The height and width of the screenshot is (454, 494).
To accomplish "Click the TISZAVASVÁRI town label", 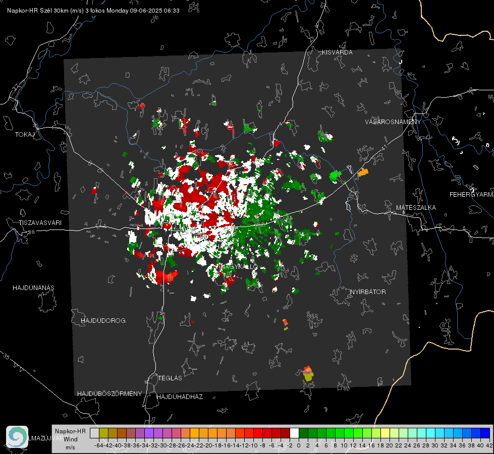I will tap(40, 223).
